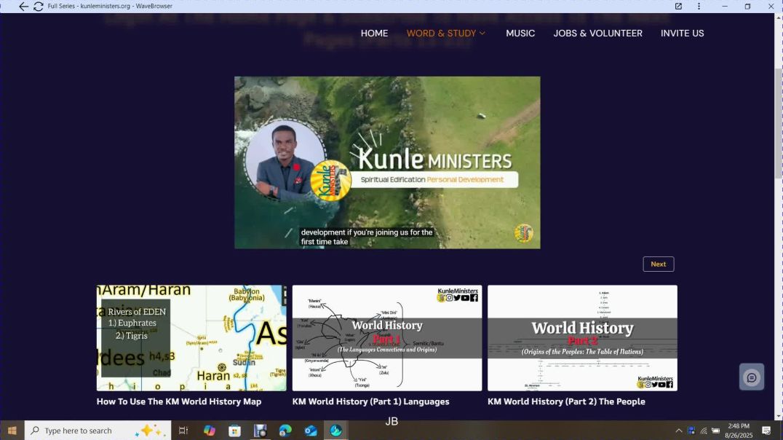The width and height of the screenshot is (783, 440).
Task: Click the page vertical scrollbar thumb
Action: tap(778, 122)
